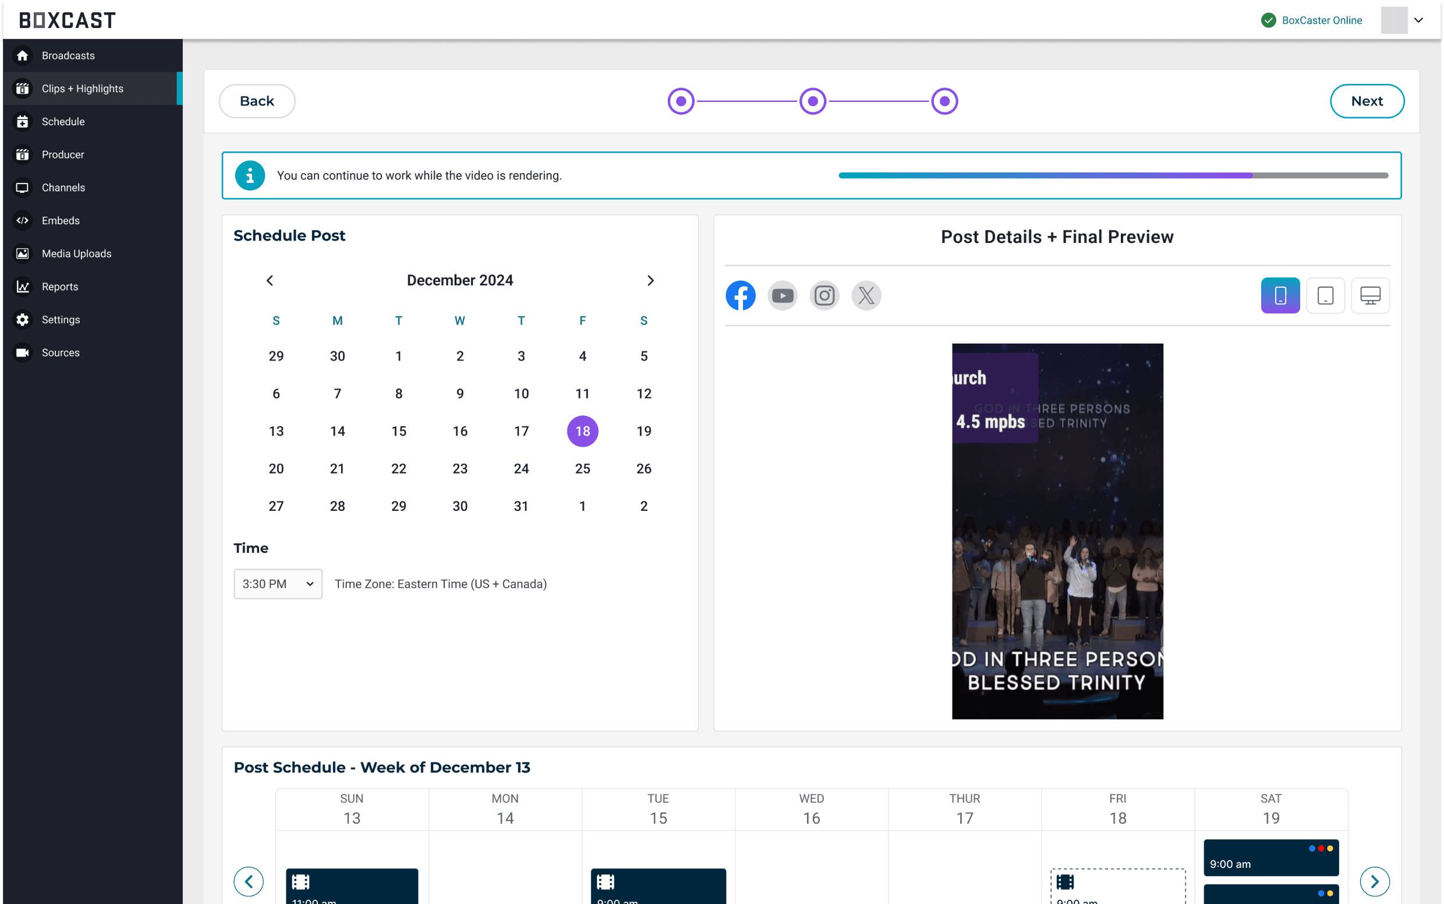Go to previous month in calendar
The width and height of the screenshot is (1444, 904).
coord(270,280)
